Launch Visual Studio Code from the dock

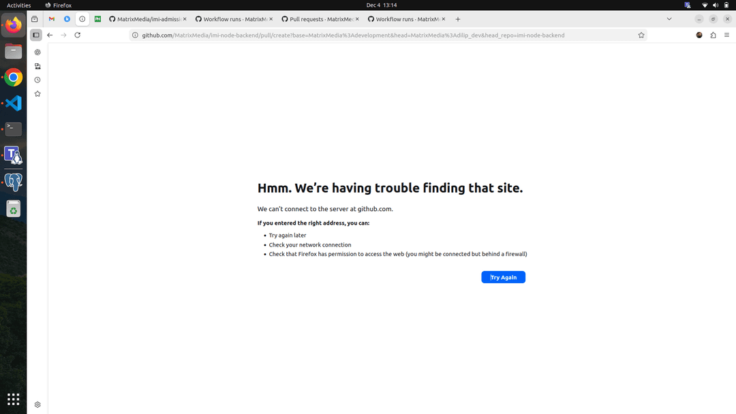click(x=13, y=103)
